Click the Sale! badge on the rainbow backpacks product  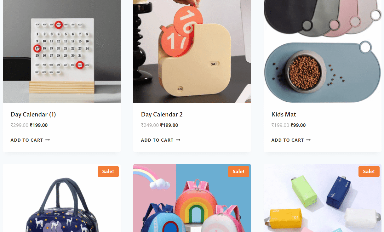coord(238,172)
